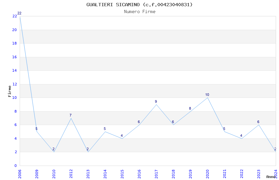Viewport: 279px width, 180px height.
Task: Select y-axis tick label 20
Action: [x=14, y=30]
